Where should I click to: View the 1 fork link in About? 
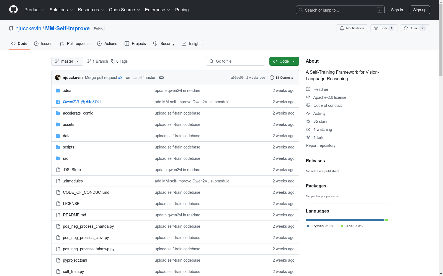pyautogui.click(x=315, y=137)
